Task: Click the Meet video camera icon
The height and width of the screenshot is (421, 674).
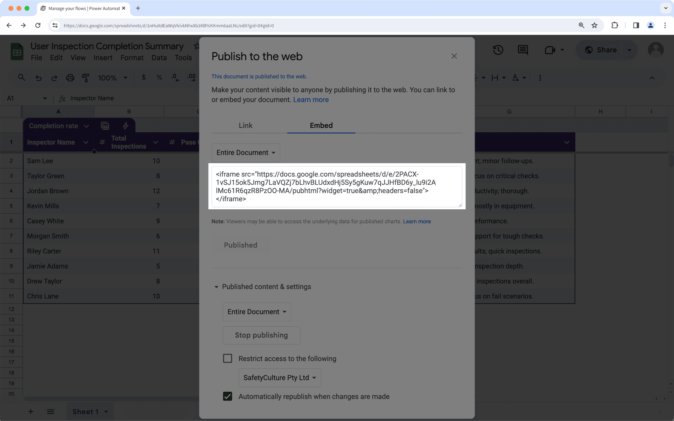Action: (549, 50)
